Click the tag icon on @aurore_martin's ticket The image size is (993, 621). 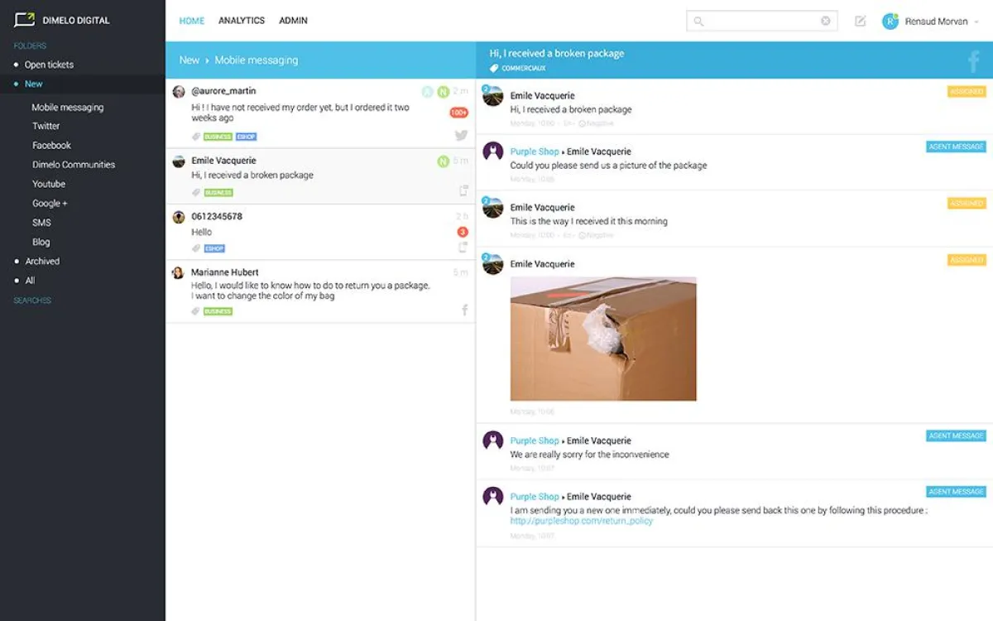196,137
